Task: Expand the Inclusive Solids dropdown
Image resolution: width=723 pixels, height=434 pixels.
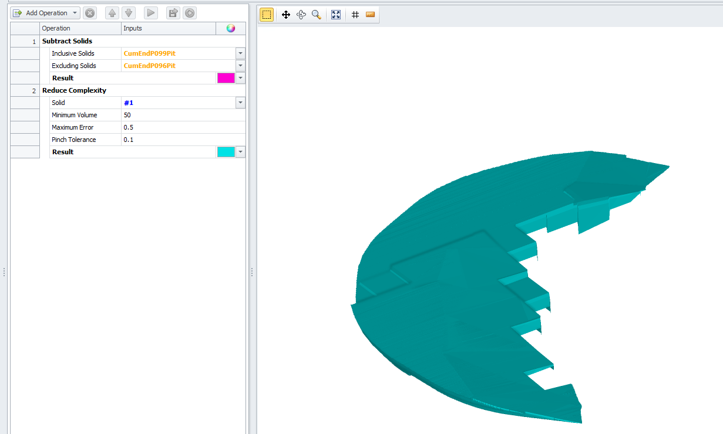Action: click(240, 53)
